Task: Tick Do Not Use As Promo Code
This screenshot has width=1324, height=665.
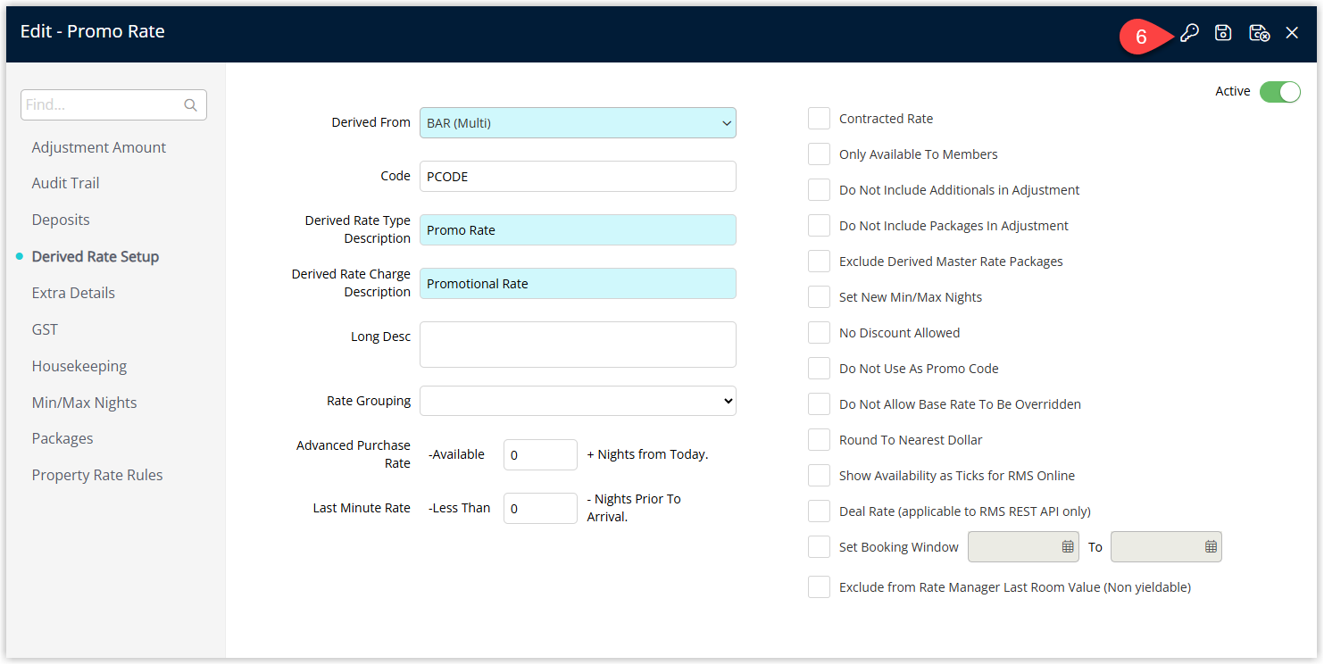Action: click(819, 369)
